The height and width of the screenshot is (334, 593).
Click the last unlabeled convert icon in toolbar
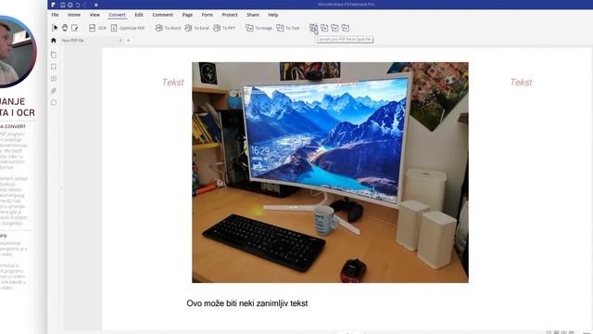pos(346,28)
